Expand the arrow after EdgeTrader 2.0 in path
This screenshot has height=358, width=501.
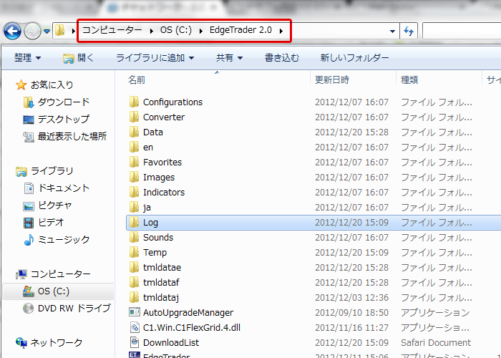(281, 31)
